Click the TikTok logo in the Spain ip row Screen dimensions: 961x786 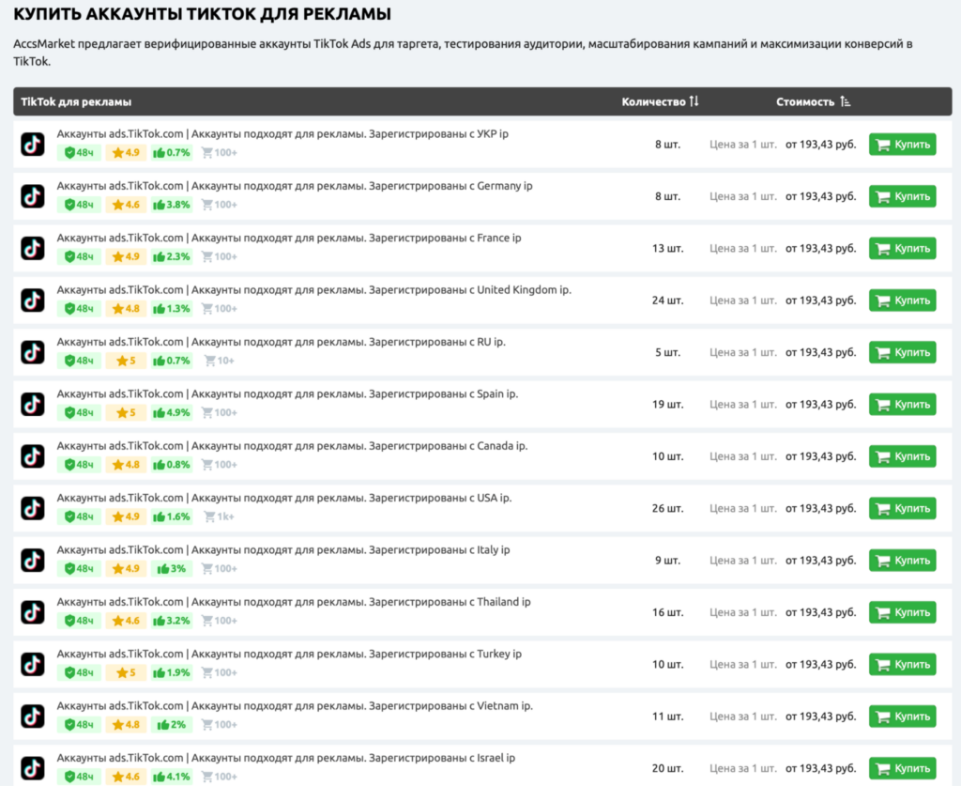[x=33, y=405]
